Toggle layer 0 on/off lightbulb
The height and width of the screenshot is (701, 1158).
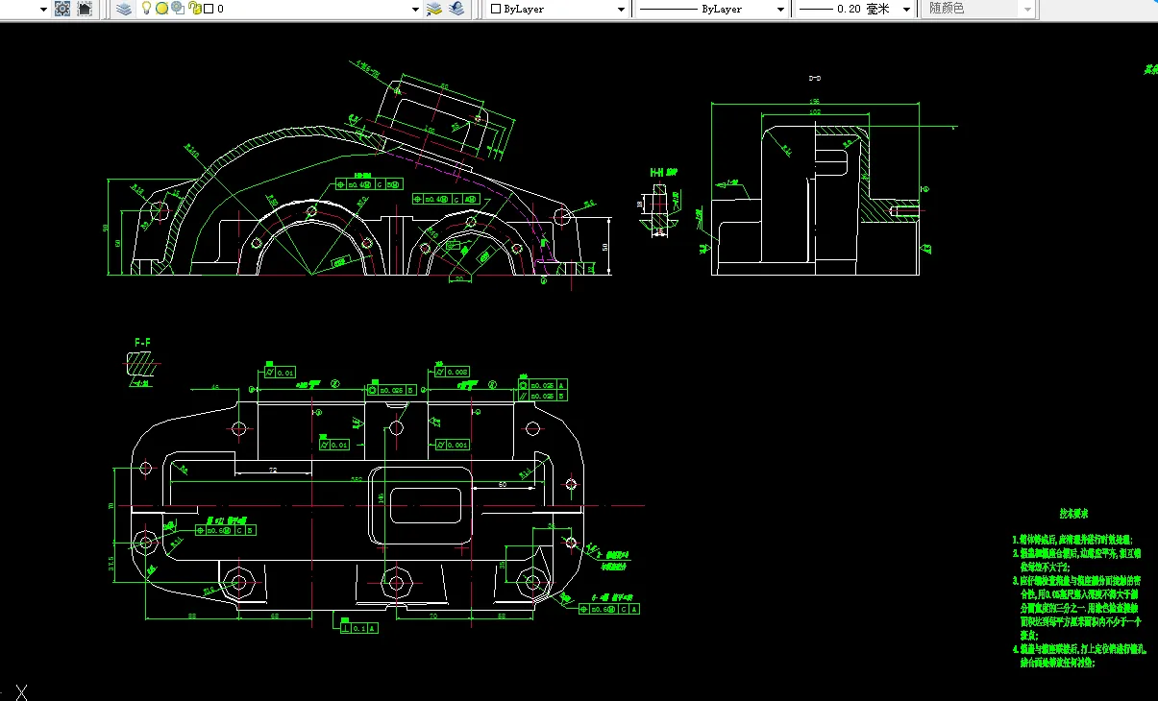pos(146,9)
